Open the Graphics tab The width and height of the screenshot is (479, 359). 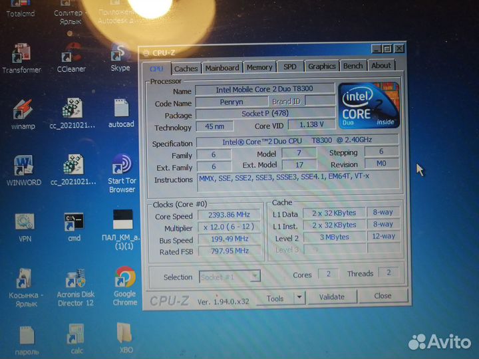(x=322, y=66)
